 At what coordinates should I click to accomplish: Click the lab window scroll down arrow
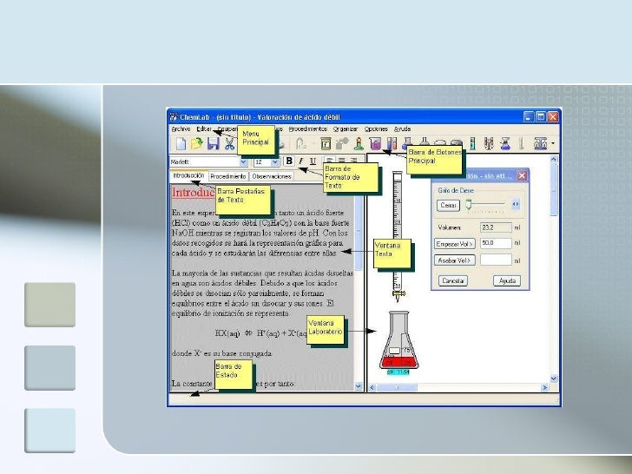pos(554,379)
